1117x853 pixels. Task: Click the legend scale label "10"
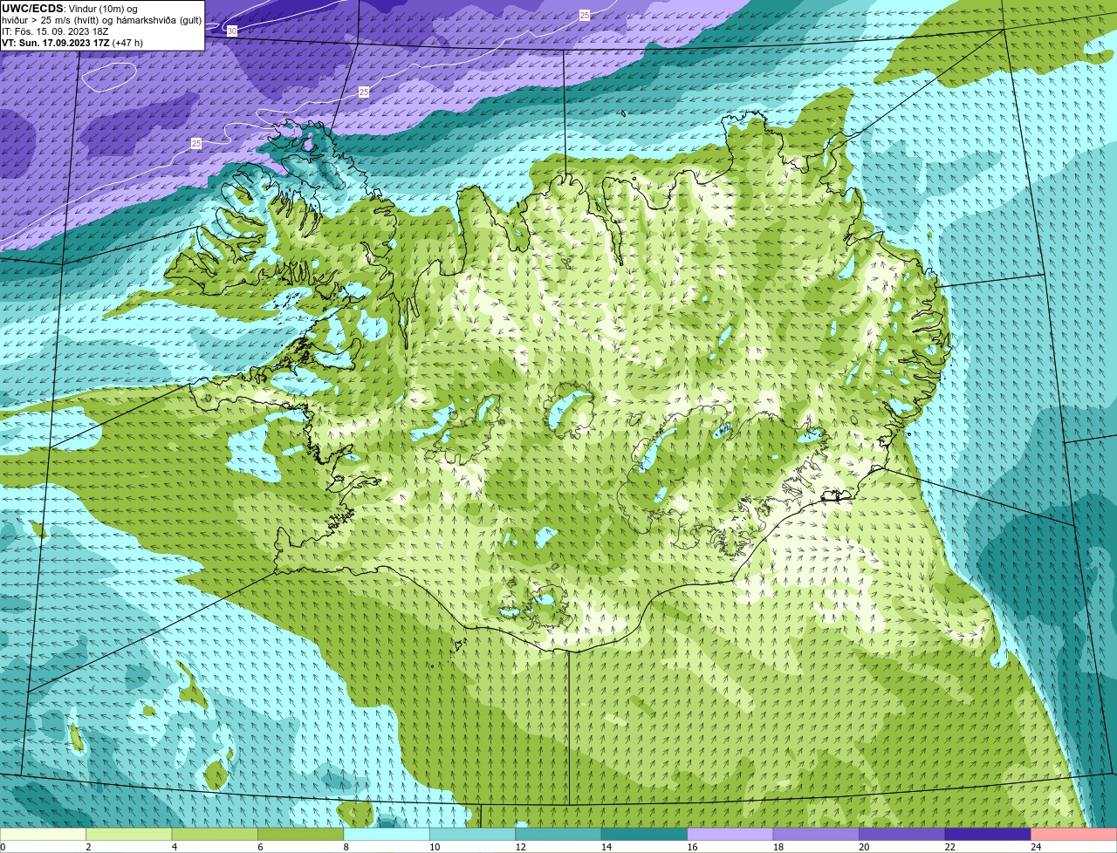435,847
